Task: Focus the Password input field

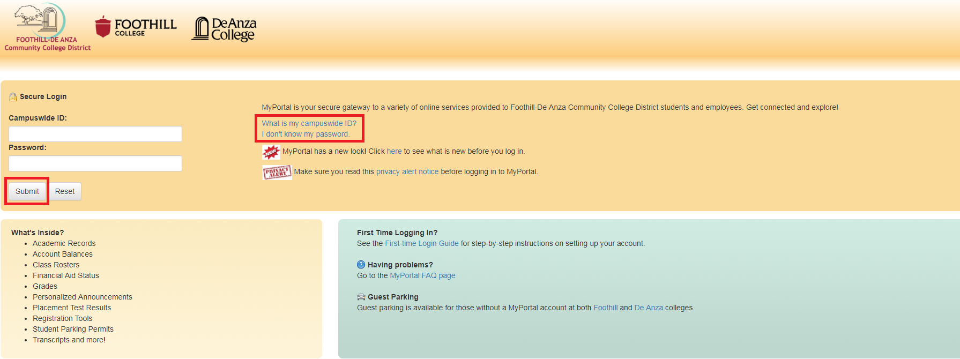Action: pos(95,163)
